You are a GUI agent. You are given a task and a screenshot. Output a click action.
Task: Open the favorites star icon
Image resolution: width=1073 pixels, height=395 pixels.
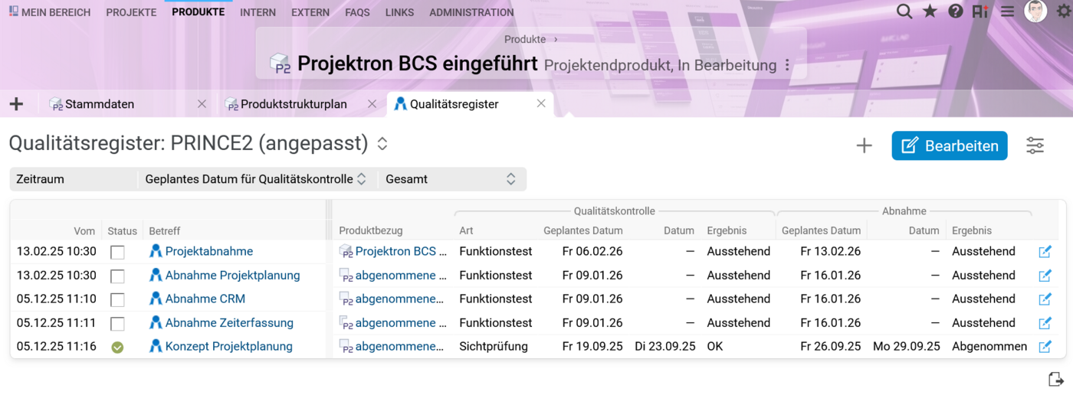point(930,11)
